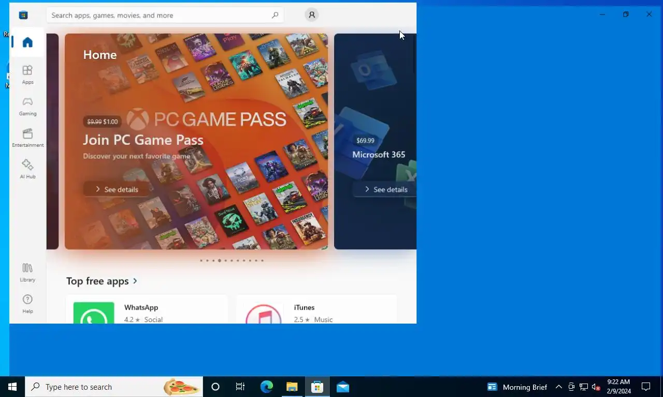The image size is (663, 397).
Task: Minimize the background window
Action: [602, 14]
